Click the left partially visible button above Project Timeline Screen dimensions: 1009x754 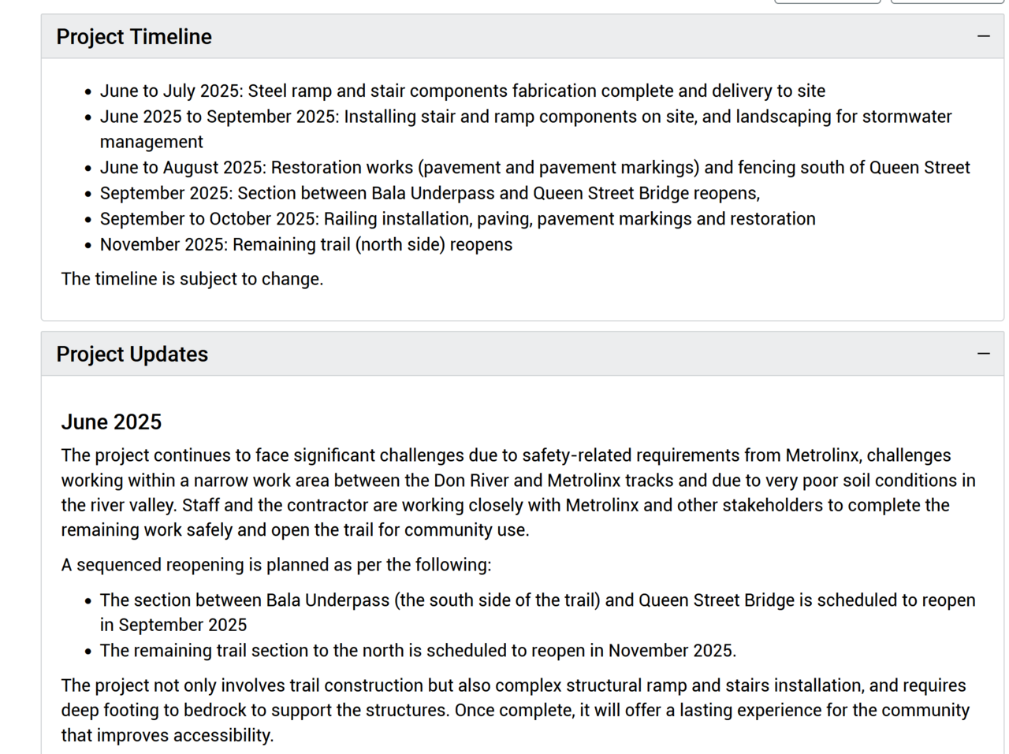[827, 2]
